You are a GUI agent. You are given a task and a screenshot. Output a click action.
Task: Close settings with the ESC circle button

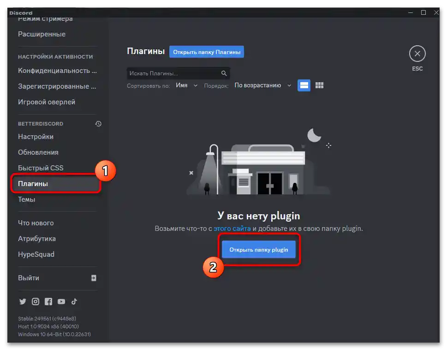[x=417, y=54]
